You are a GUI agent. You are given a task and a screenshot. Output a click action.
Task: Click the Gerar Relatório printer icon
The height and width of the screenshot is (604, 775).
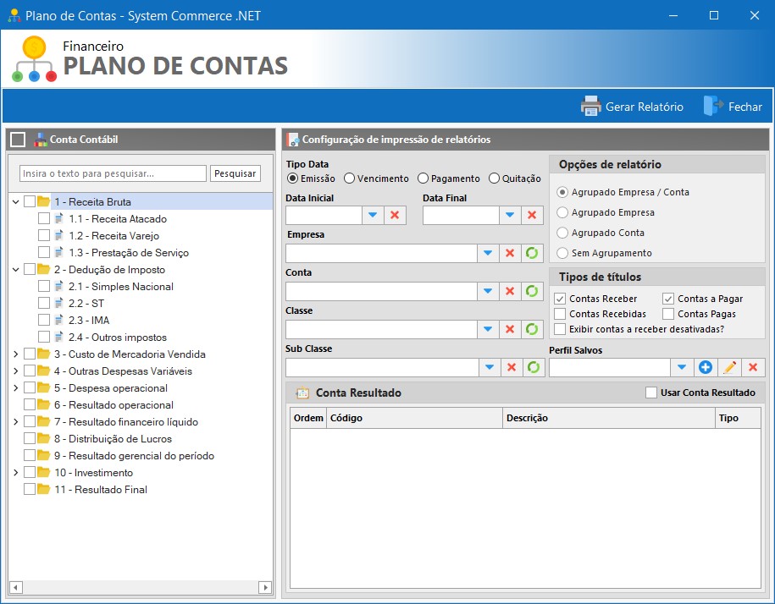click(590, 107)
